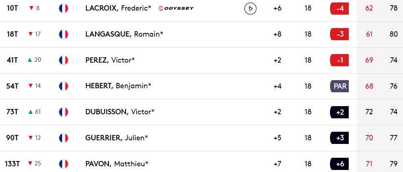Click French flag beside Langasque
The width and height of the screenshot is (403, 172).
64,34
